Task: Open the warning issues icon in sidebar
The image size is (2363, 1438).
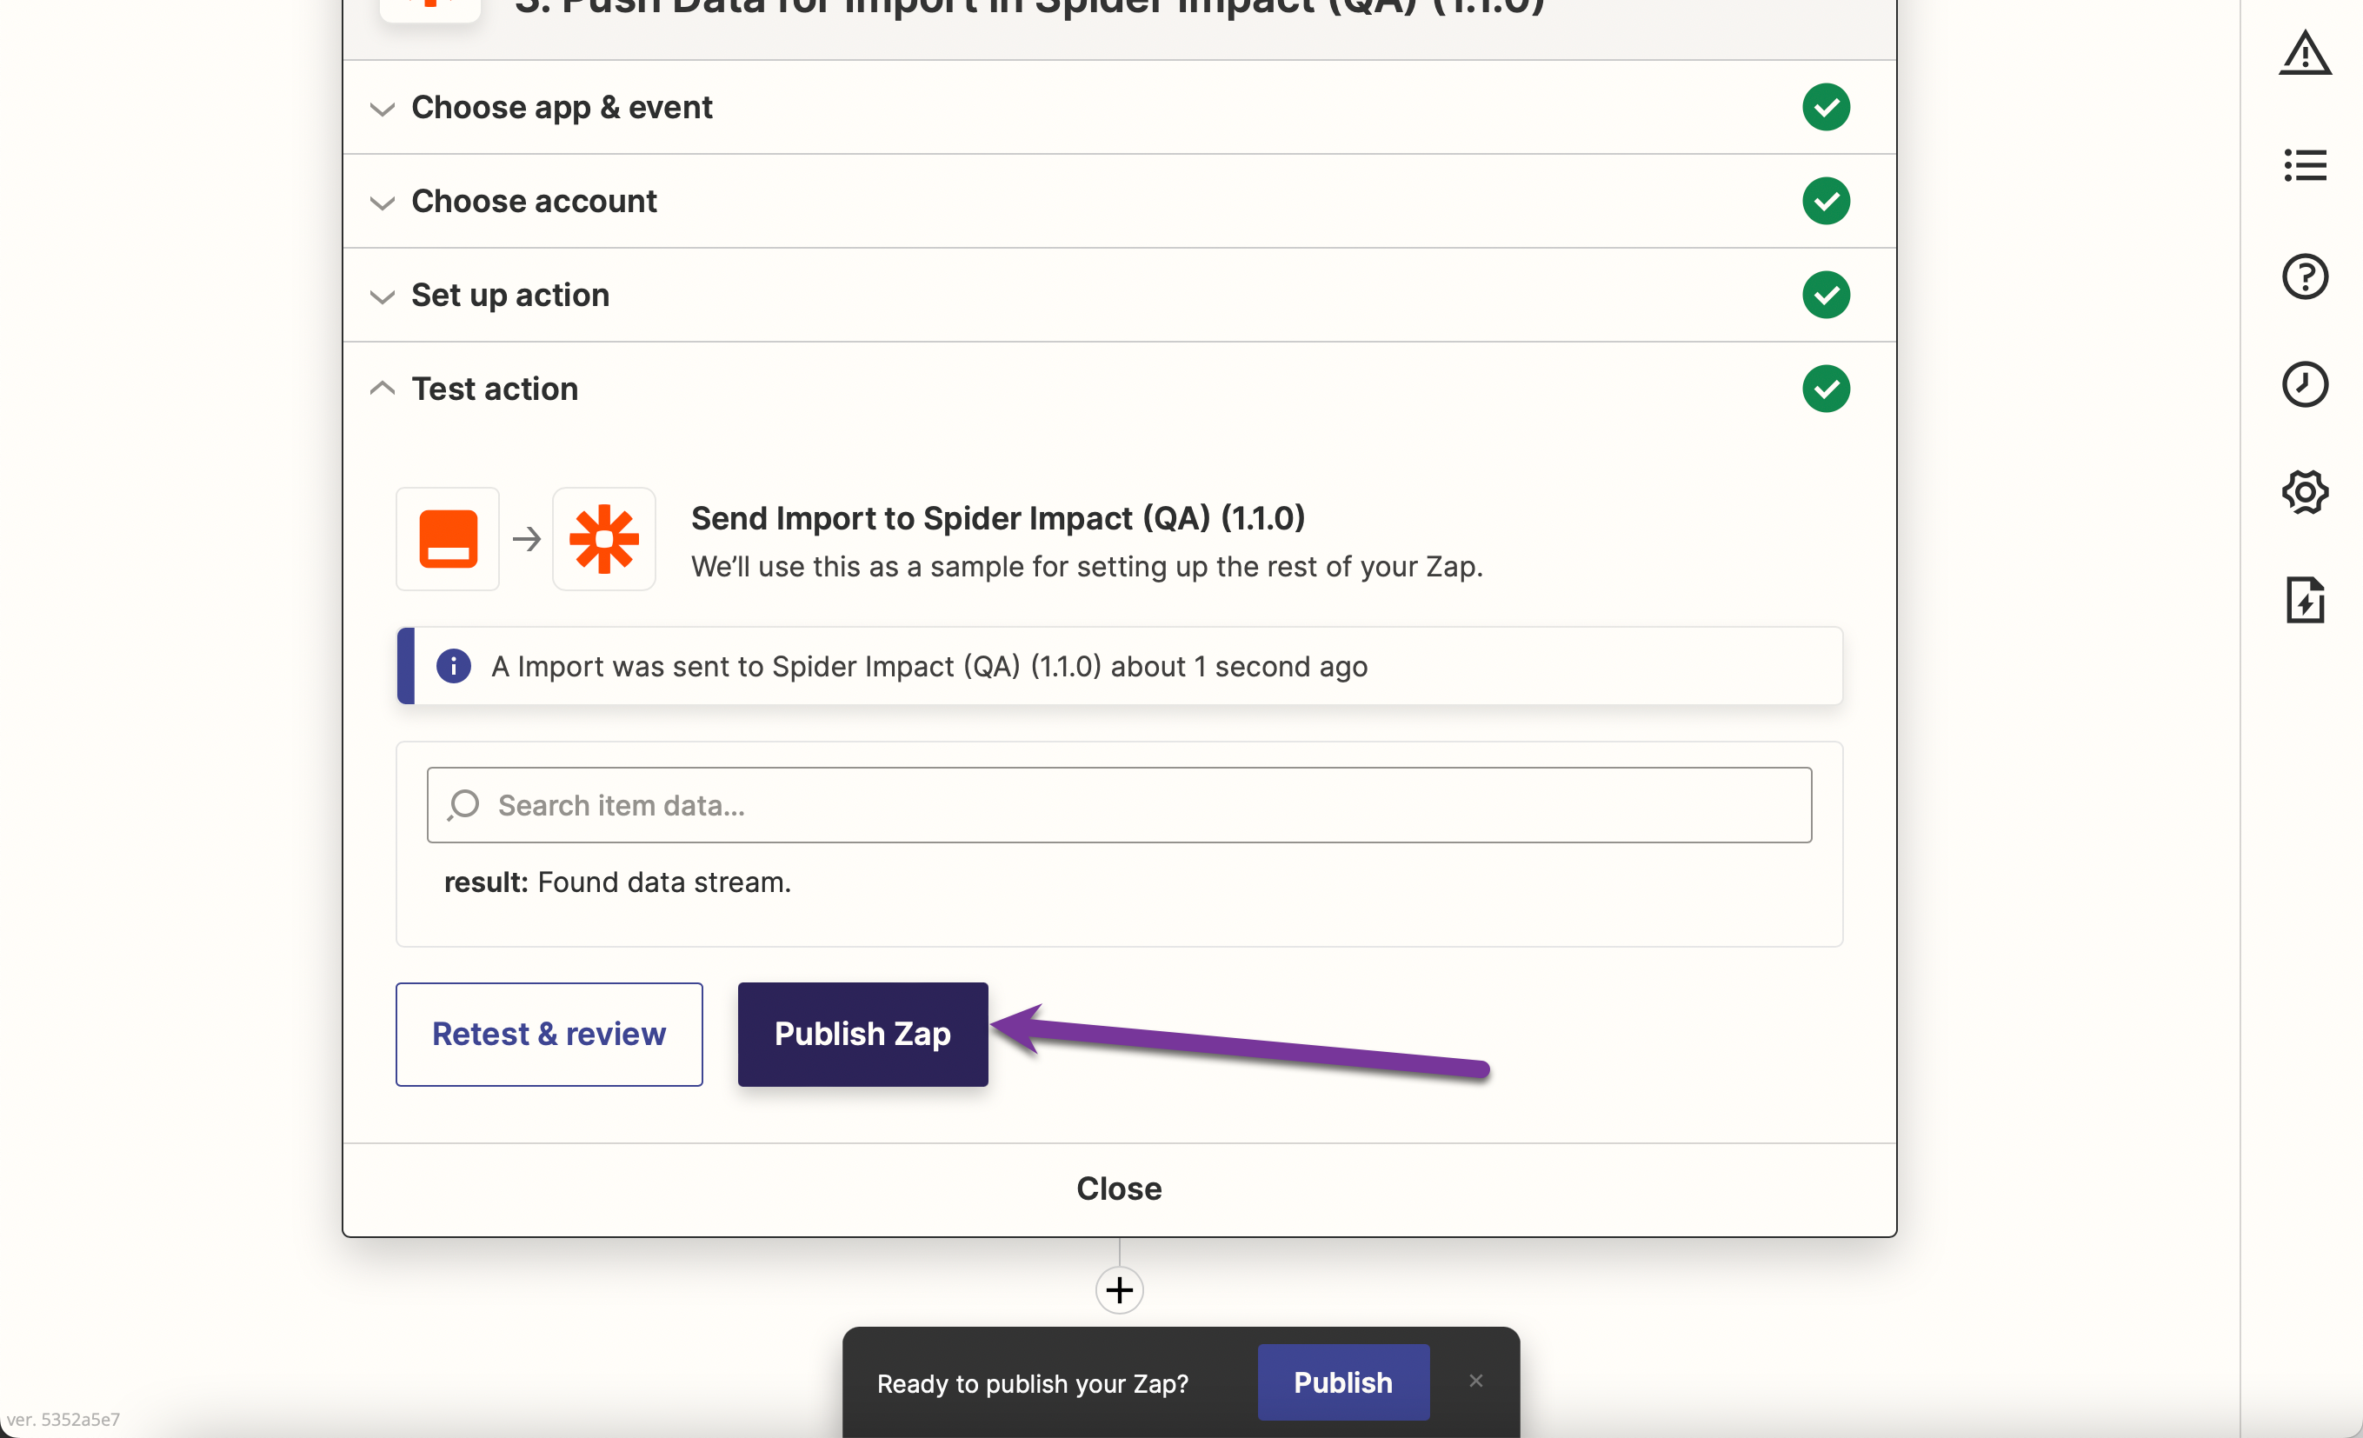Action: 2305,53
